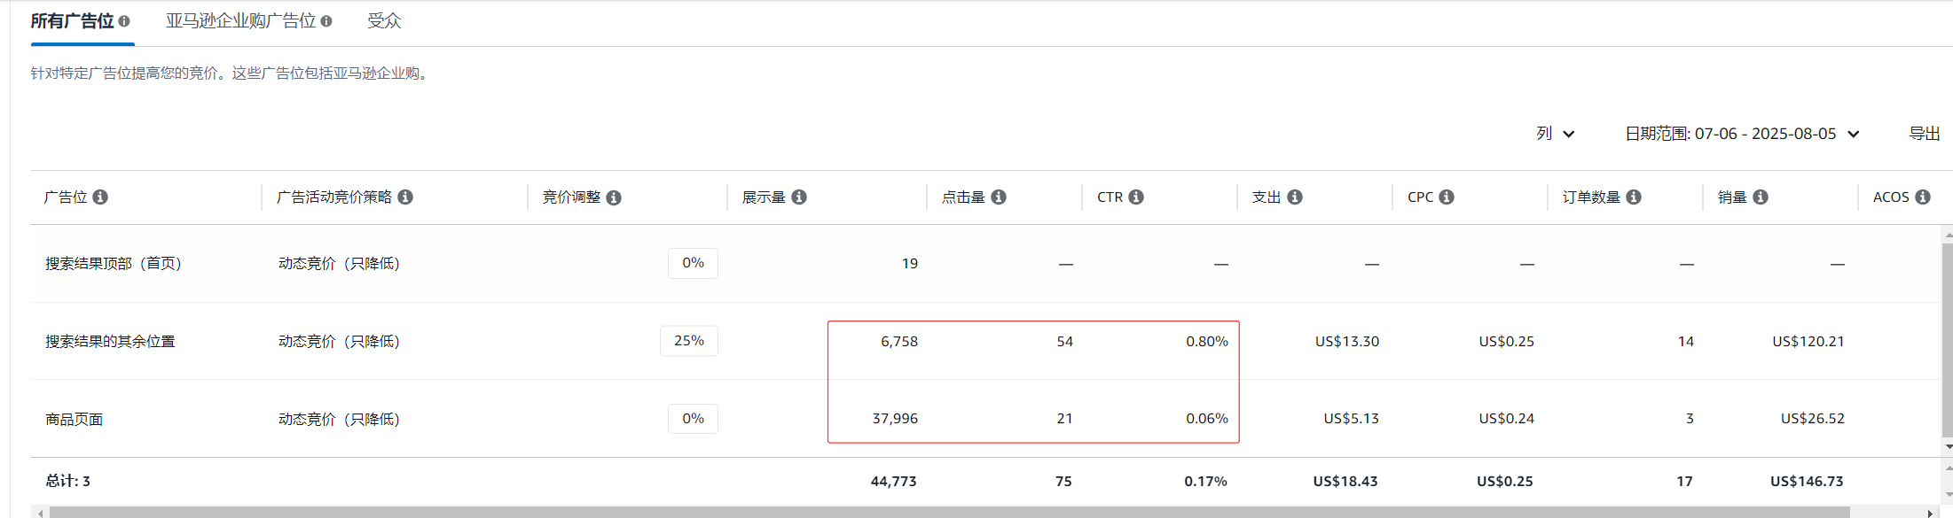Open the 列 columns dropdown
1953x518 pixels.
pyautogui.click(x=1556, y=134)
